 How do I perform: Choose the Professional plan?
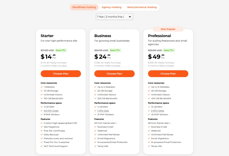point(168,74)
